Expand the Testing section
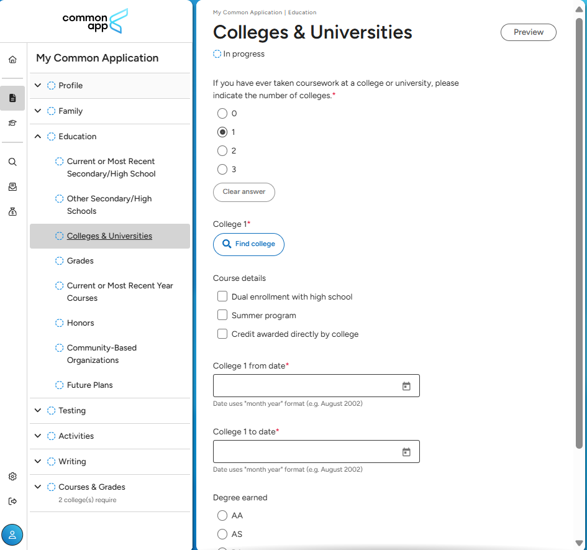The image size is (587, 550). [x=38, y=411]
